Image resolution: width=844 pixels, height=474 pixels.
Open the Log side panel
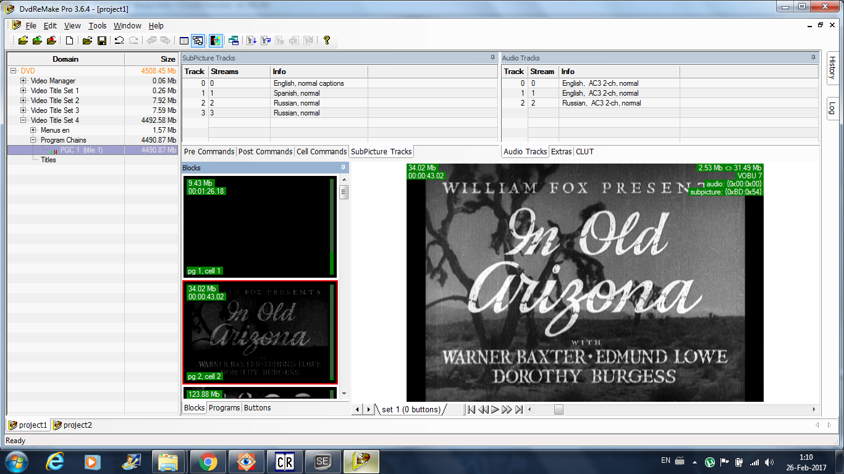coord(832,109)
